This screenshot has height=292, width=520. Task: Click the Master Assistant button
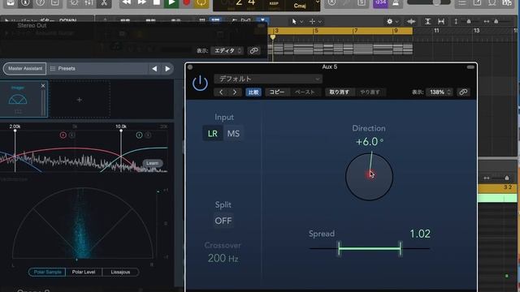tap(25, 68)
